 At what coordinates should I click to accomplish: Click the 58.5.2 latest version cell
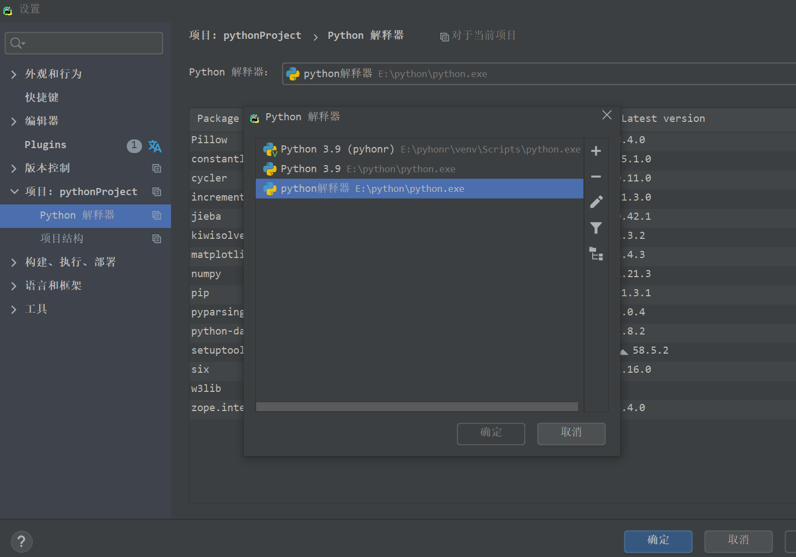tap(651, 350)
